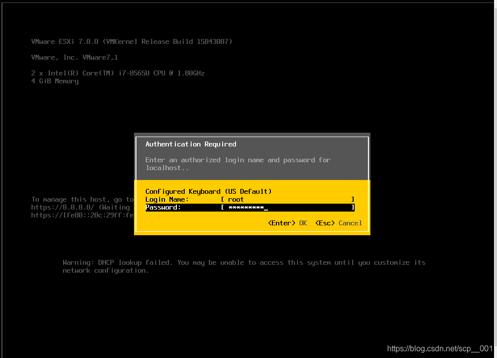Confirm login with <Enter> OK
497x358 pixels.
click(x=287, y=223)
